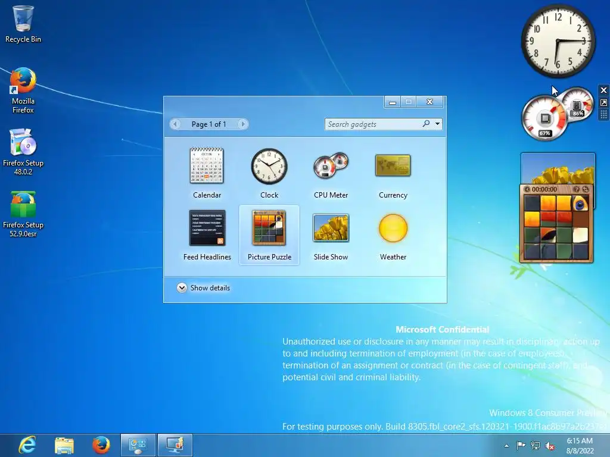
Task: Click the toucan eye puzzle tile
Action: tap(580, 204)
